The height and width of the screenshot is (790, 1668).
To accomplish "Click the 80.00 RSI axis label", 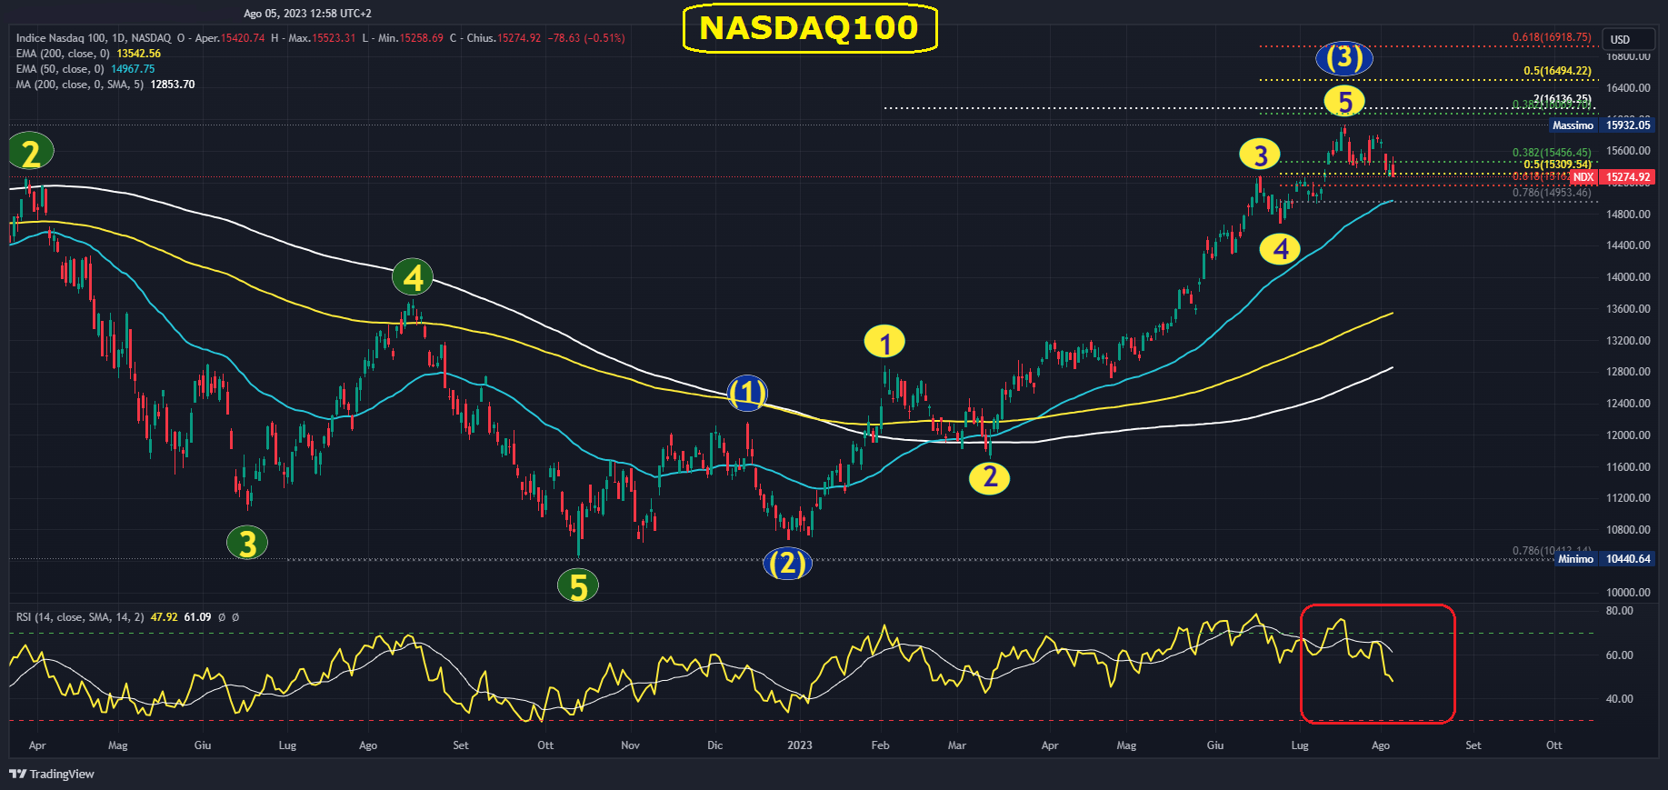I will (1620, 611).
